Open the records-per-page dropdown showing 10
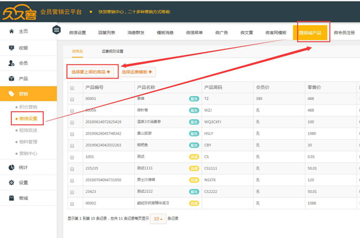Image resolution: width=360 pixels, height=238 pixels. click(158, 219)
